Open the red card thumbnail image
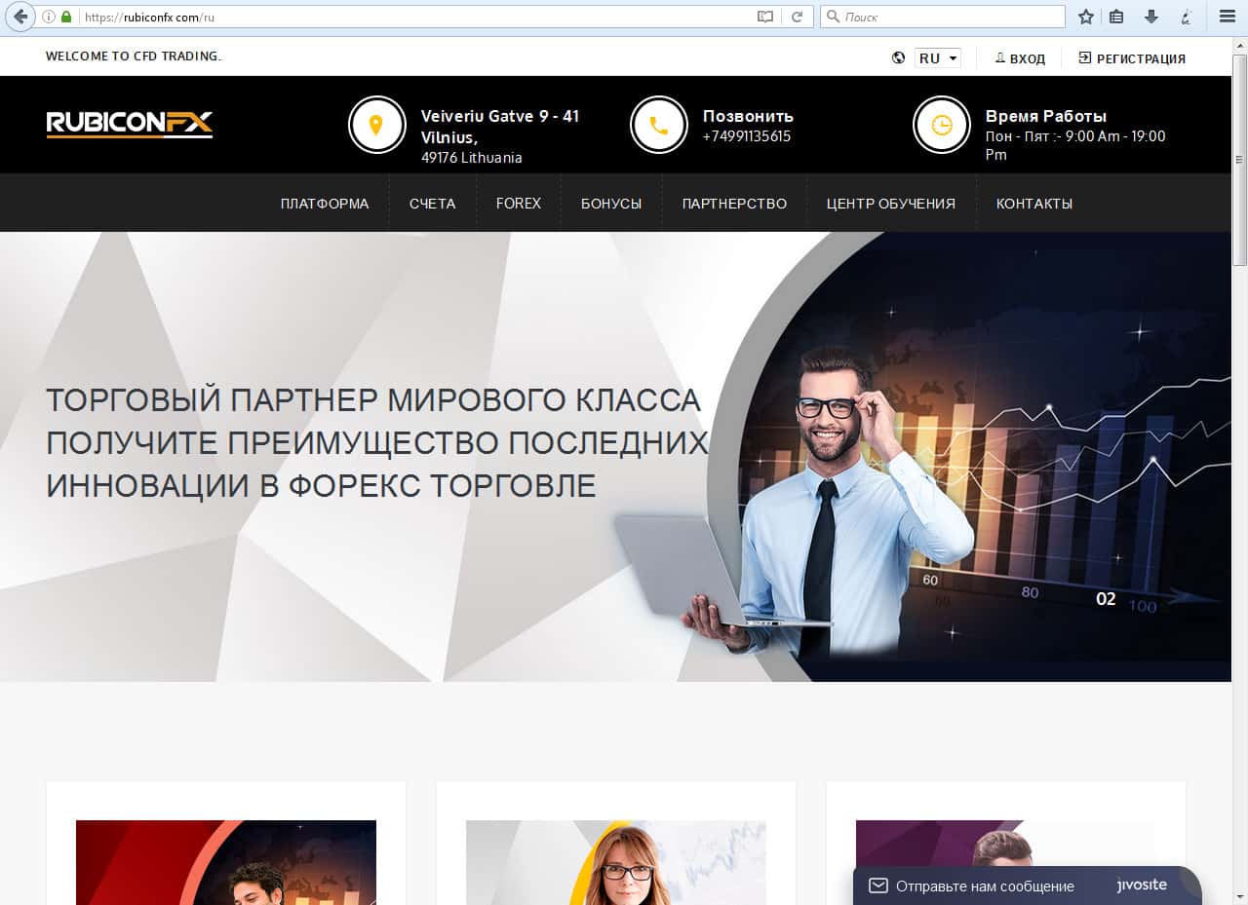This screenshot has width=1248, height=905. click(226, 862)
